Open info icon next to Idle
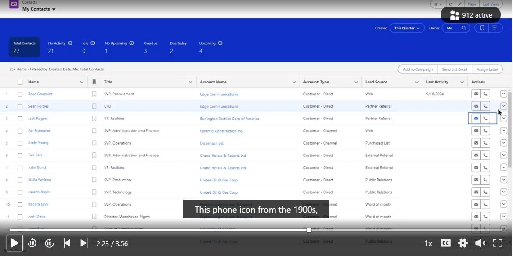 93,43
